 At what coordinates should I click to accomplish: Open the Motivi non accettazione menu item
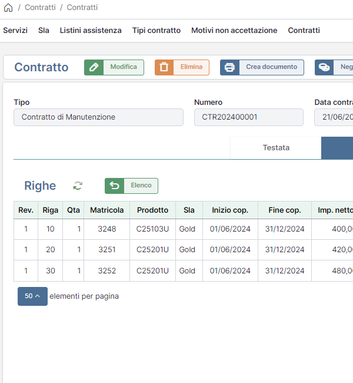tap(234, 30)
